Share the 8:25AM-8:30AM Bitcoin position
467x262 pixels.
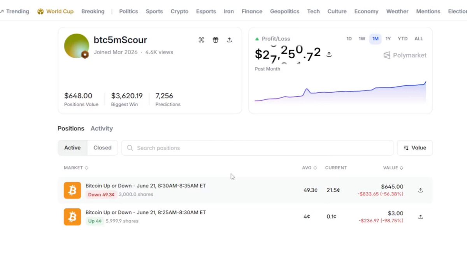(x=420, y=217)
